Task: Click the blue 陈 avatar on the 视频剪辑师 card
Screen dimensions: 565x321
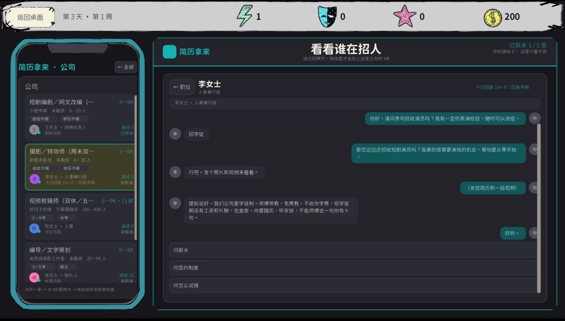Action: coord(35,229)
